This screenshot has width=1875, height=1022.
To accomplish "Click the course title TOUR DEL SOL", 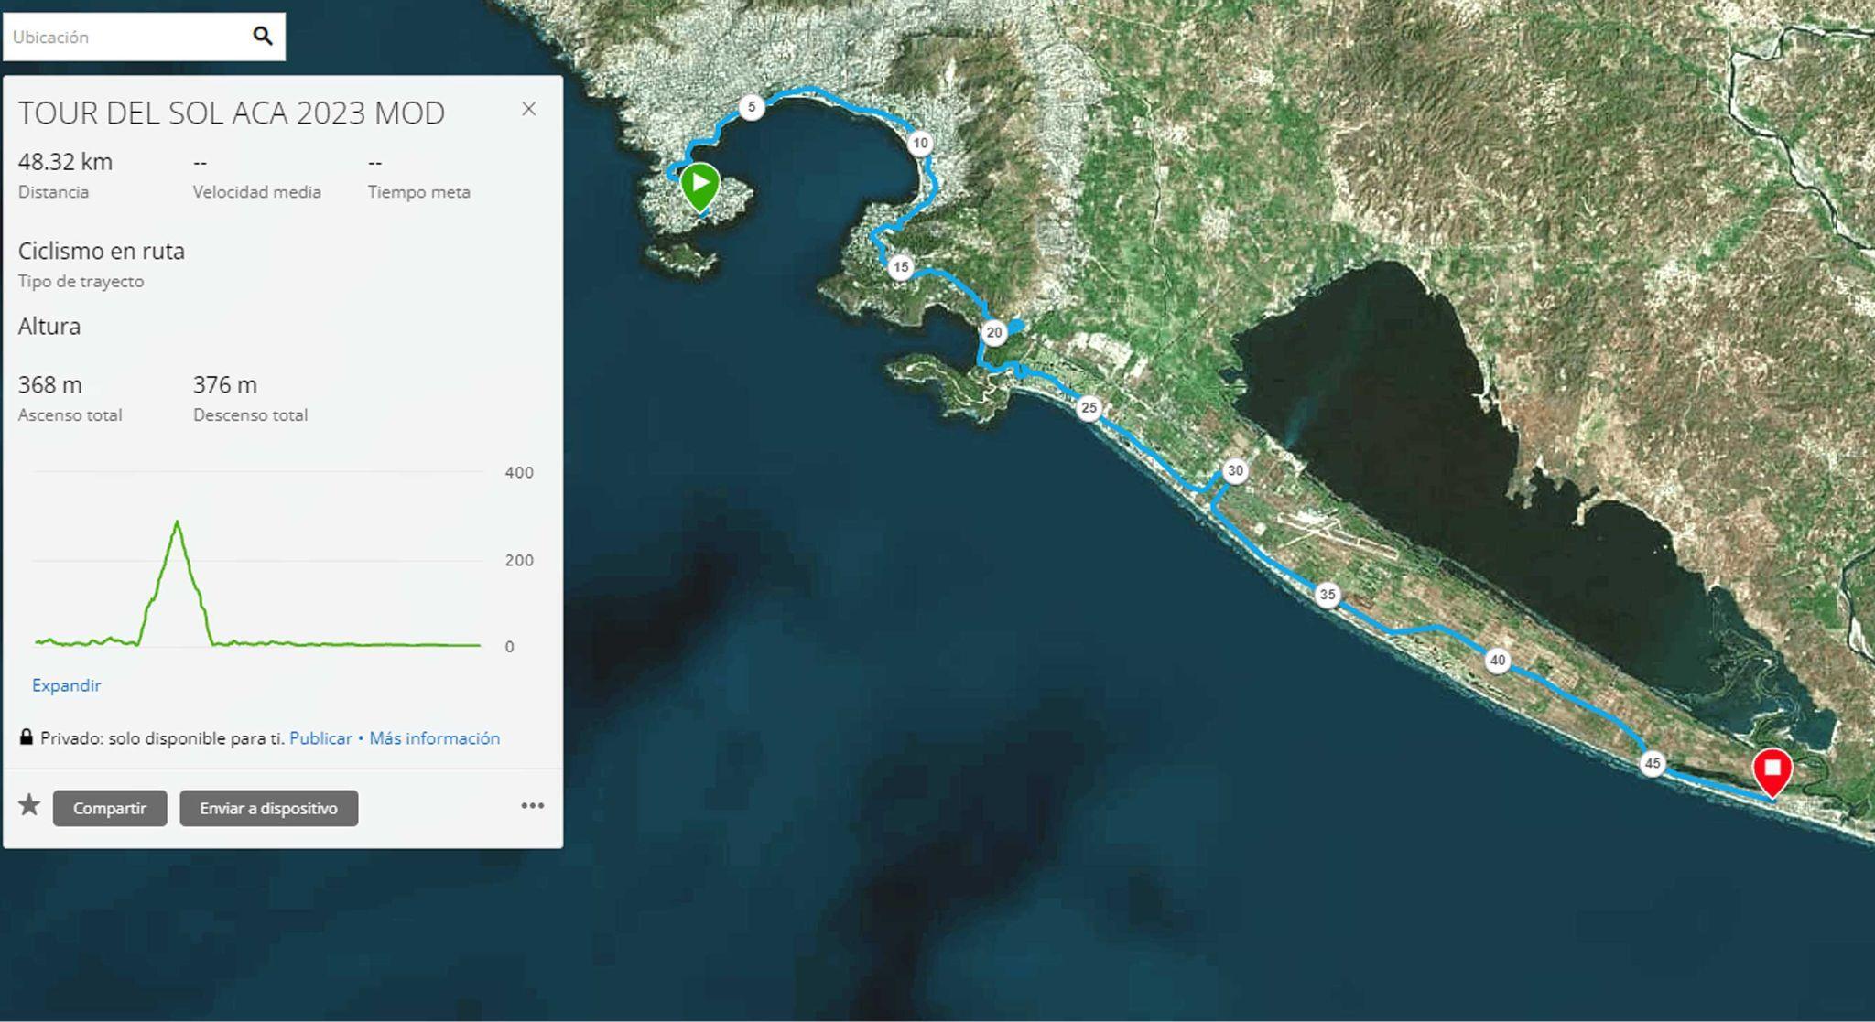I will coord(232,113).
